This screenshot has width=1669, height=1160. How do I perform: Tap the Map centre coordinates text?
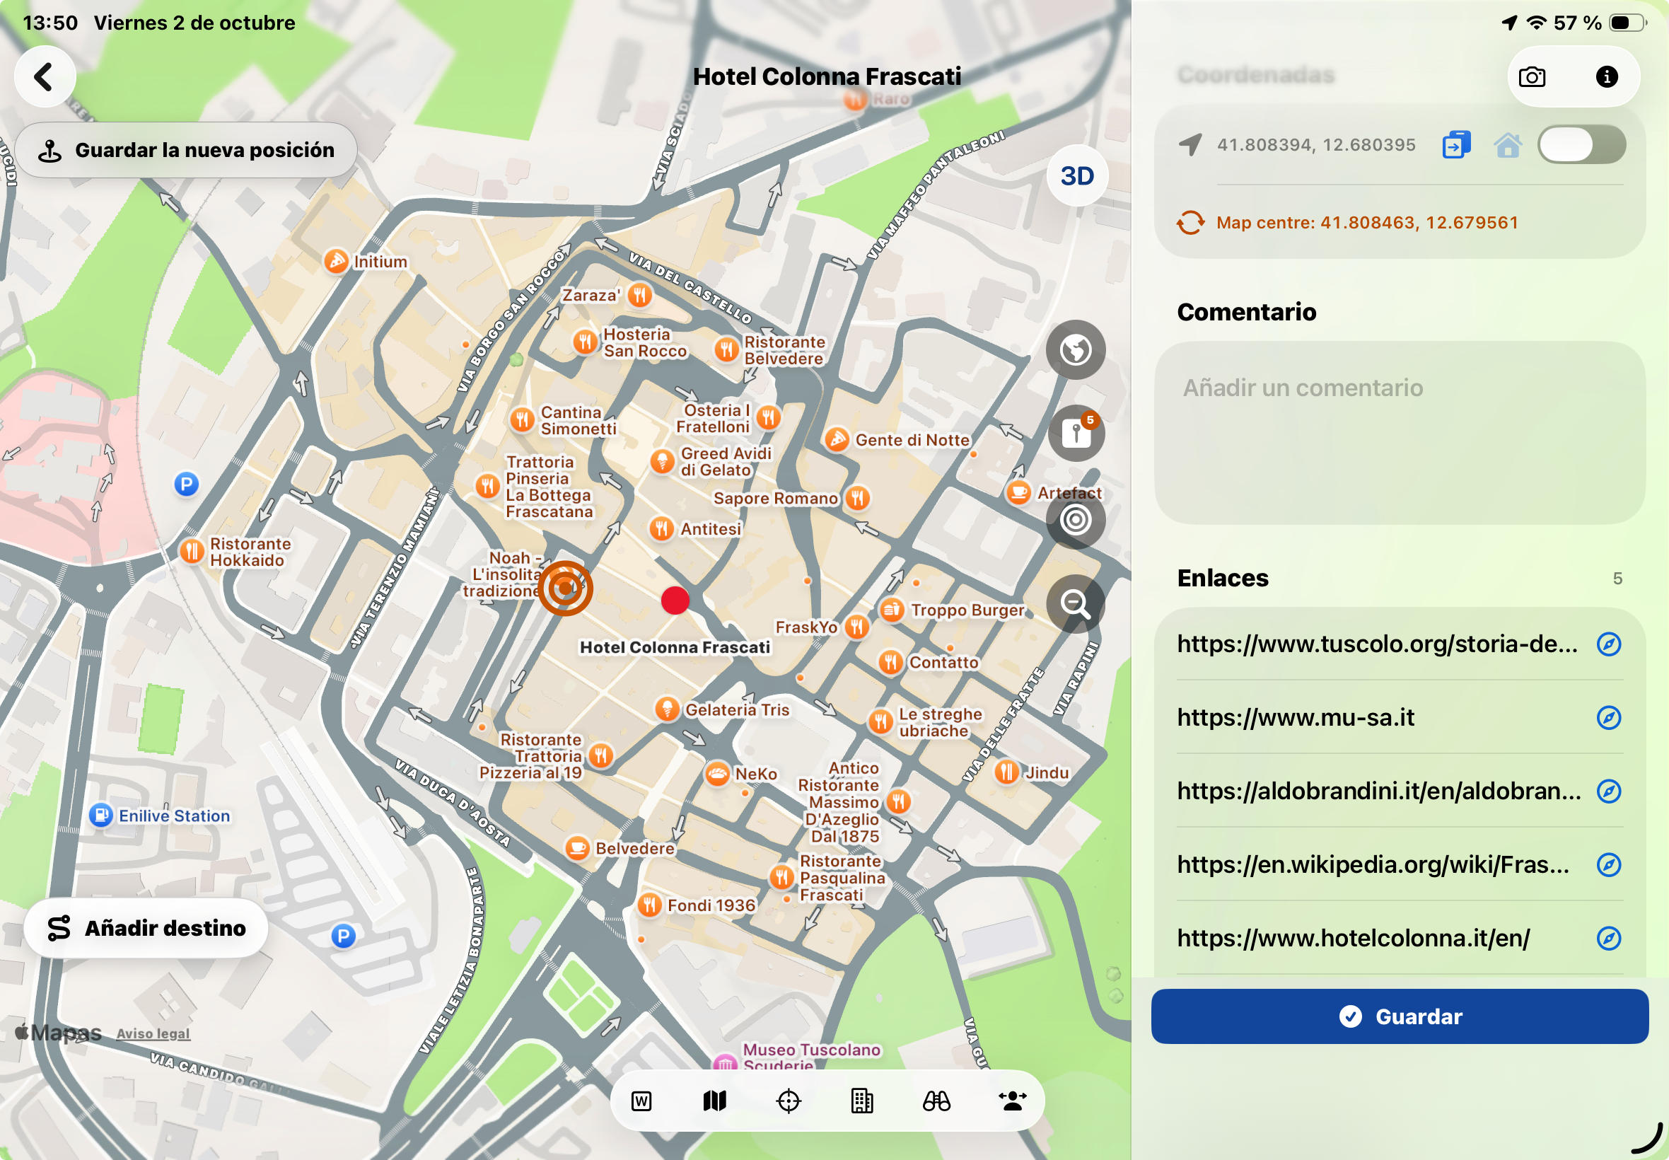point(1367,222)
